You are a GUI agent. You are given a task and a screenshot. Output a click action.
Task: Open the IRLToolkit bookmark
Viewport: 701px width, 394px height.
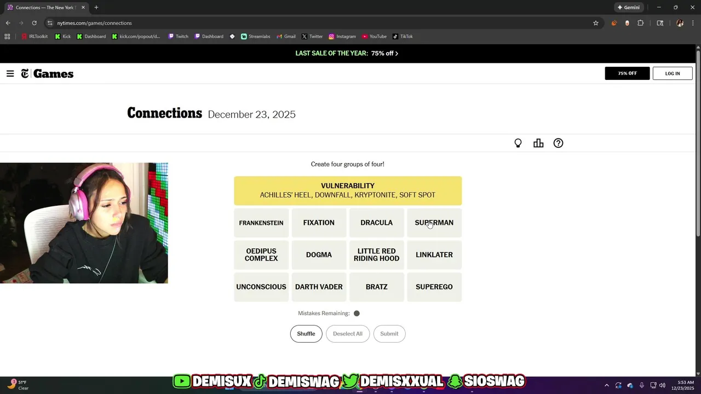coord(35,37)
